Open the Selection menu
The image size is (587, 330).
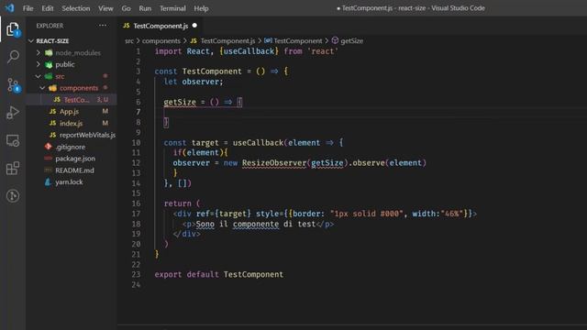[76, 8]
